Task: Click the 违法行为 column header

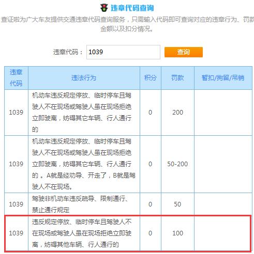Action: [84, 78]
